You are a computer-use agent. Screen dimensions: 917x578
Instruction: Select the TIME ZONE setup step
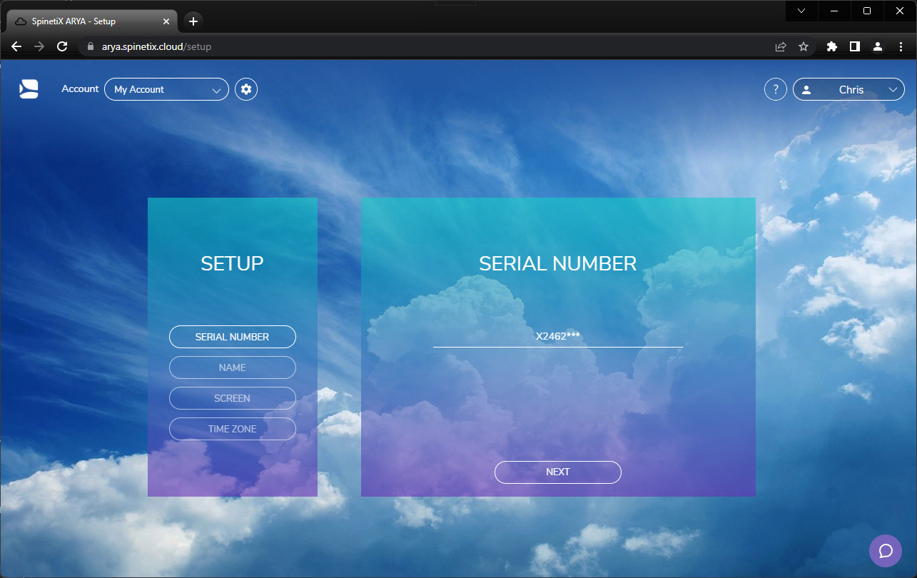(x=232, y=428)
